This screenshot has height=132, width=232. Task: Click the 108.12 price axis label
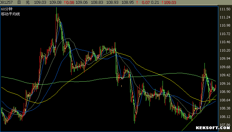[225, 117]
